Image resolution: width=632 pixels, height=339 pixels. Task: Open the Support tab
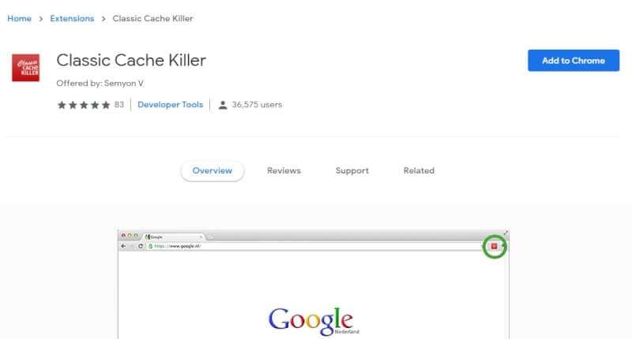(352, 171)
